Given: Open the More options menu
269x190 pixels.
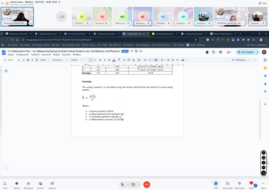Looking at the screenshot, I should 263,183.
